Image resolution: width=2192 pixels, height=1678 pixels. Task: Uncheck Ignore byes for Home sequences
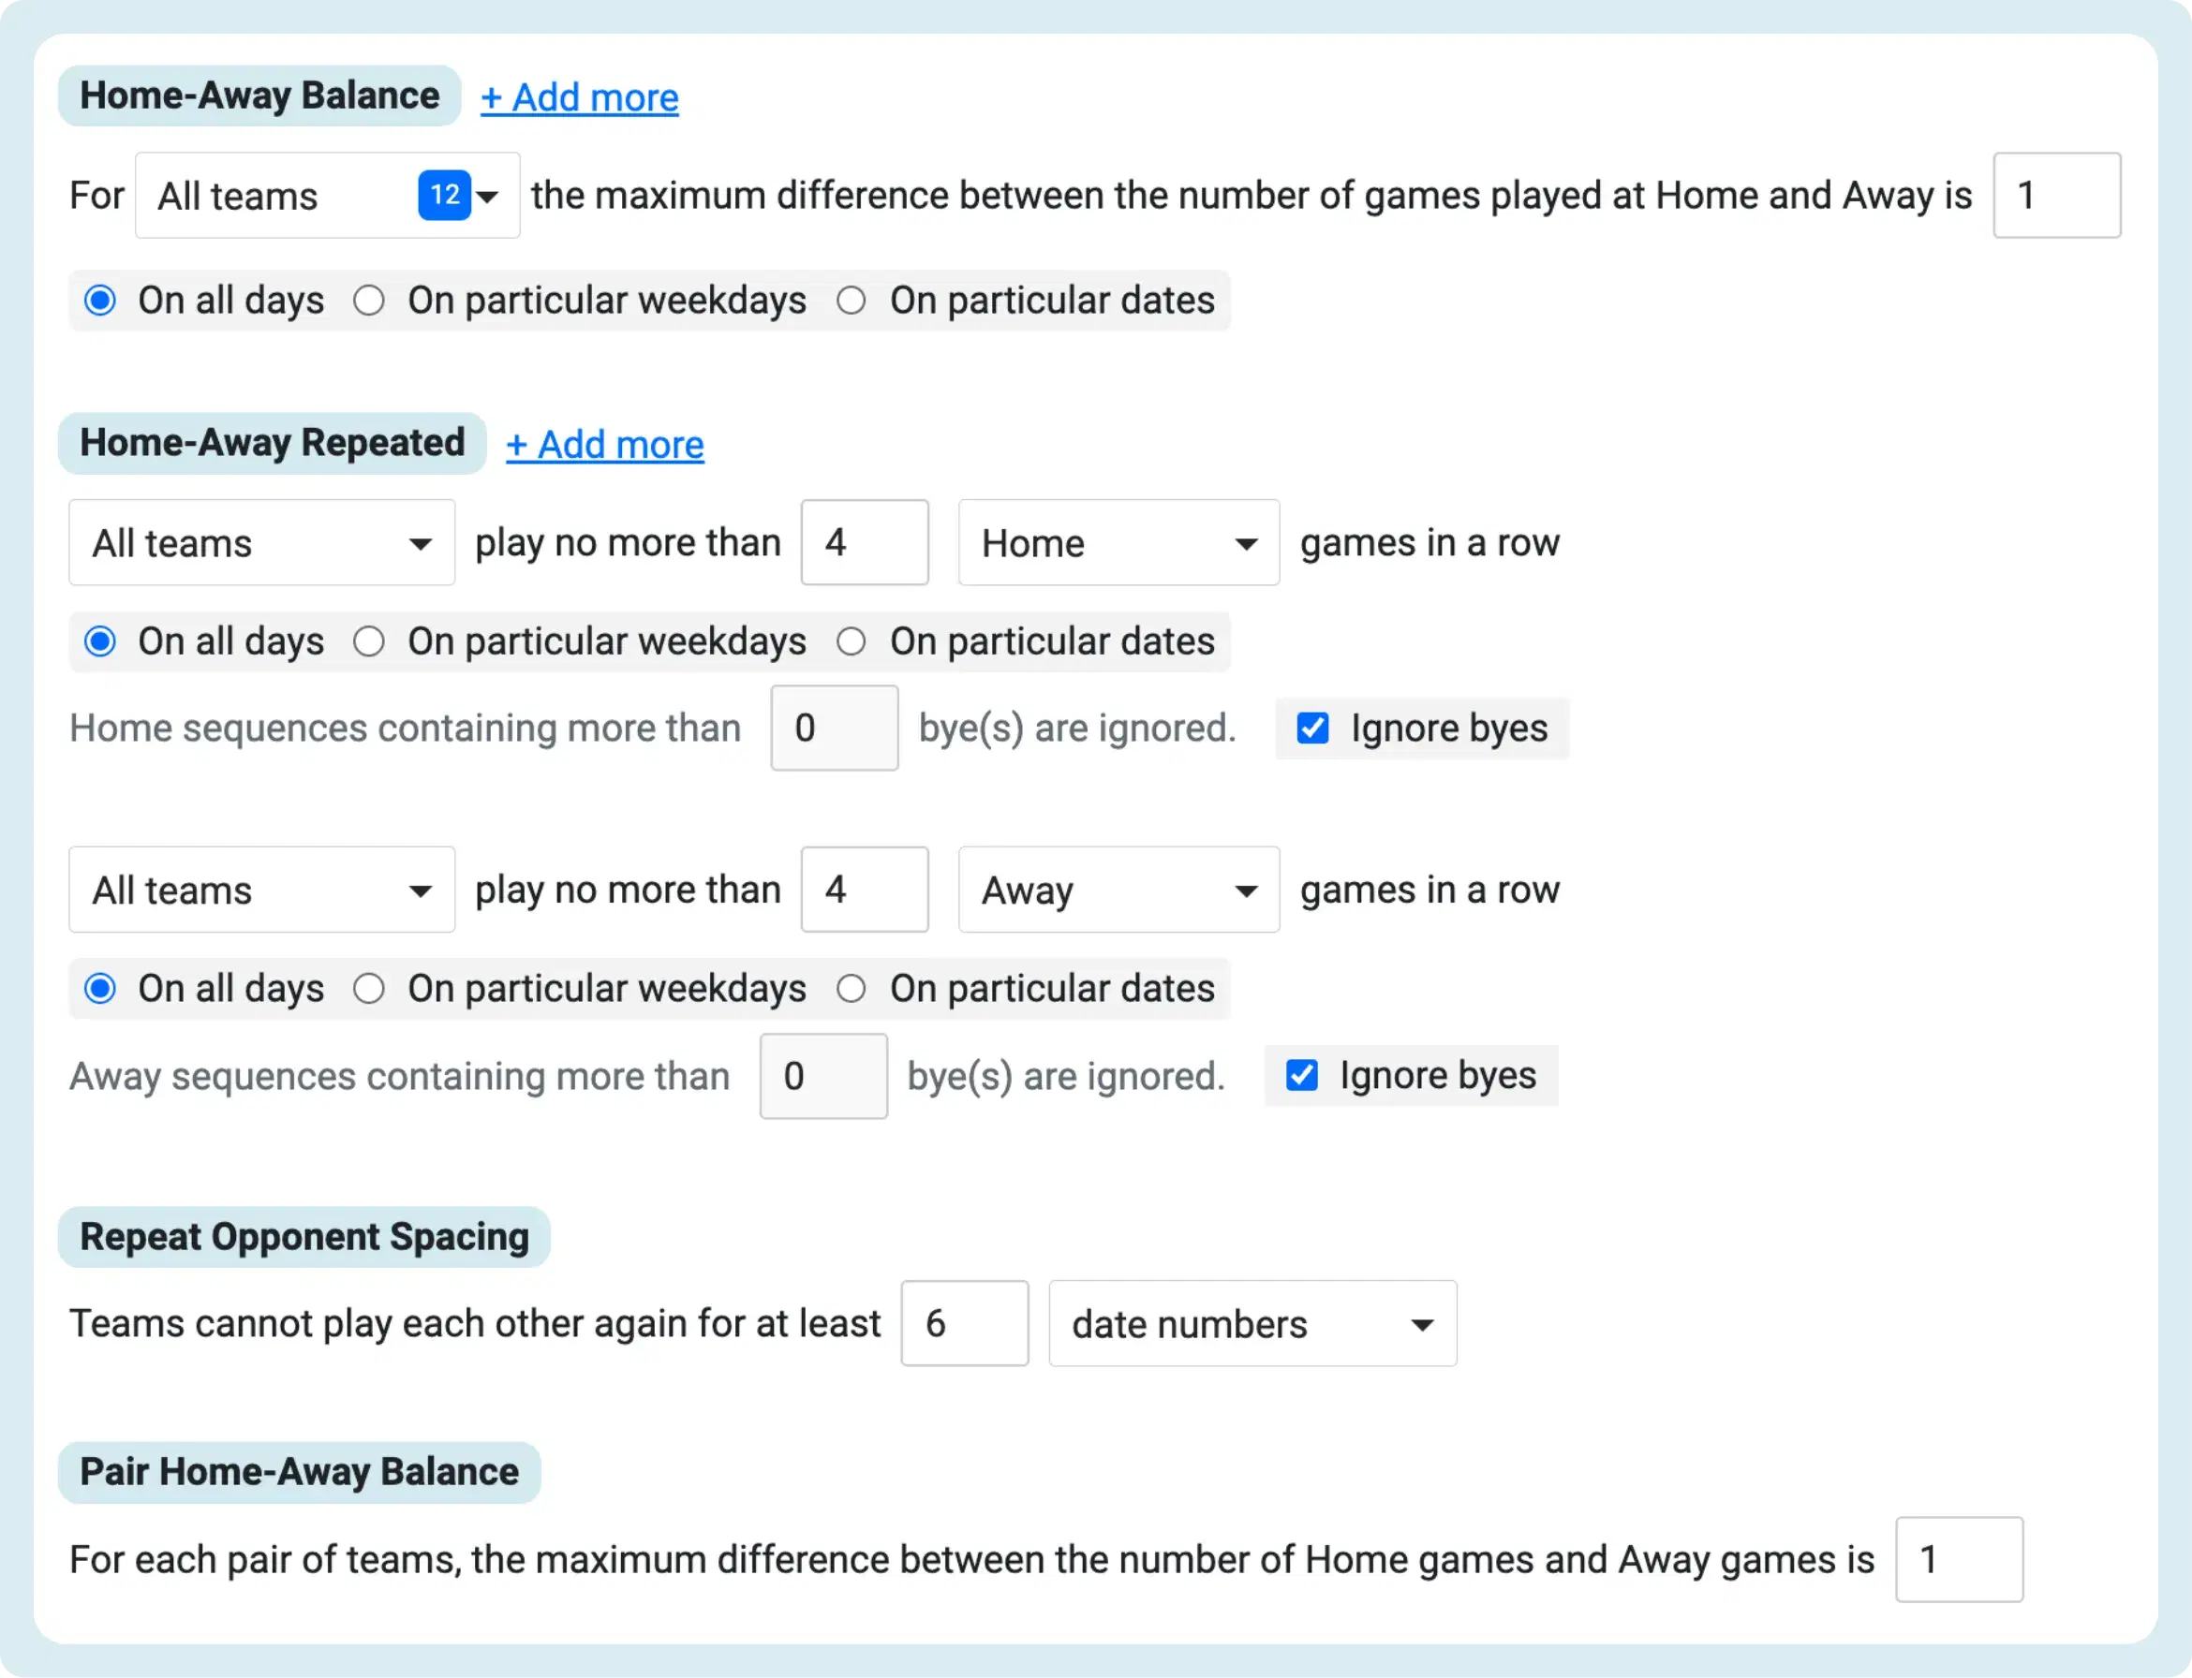1312,729
